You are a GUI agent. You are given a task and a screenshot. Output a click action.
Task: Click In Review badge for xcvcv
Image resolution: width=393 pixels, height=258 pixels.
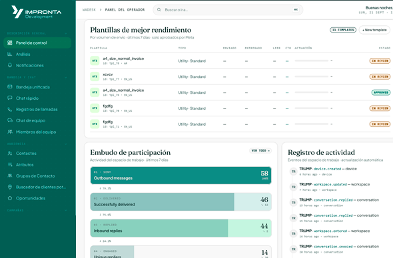point(380,76)
